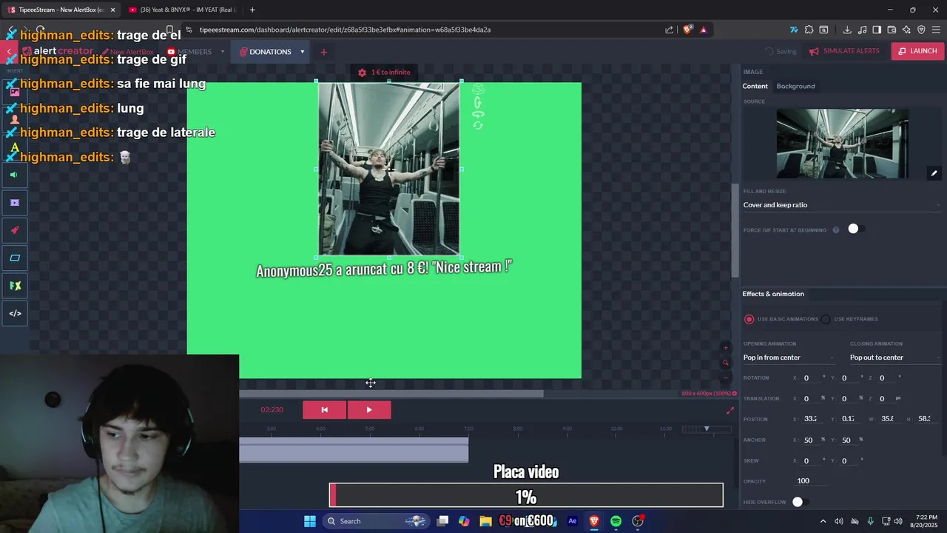Insert audio with the speaker icon

pos(14,175)
